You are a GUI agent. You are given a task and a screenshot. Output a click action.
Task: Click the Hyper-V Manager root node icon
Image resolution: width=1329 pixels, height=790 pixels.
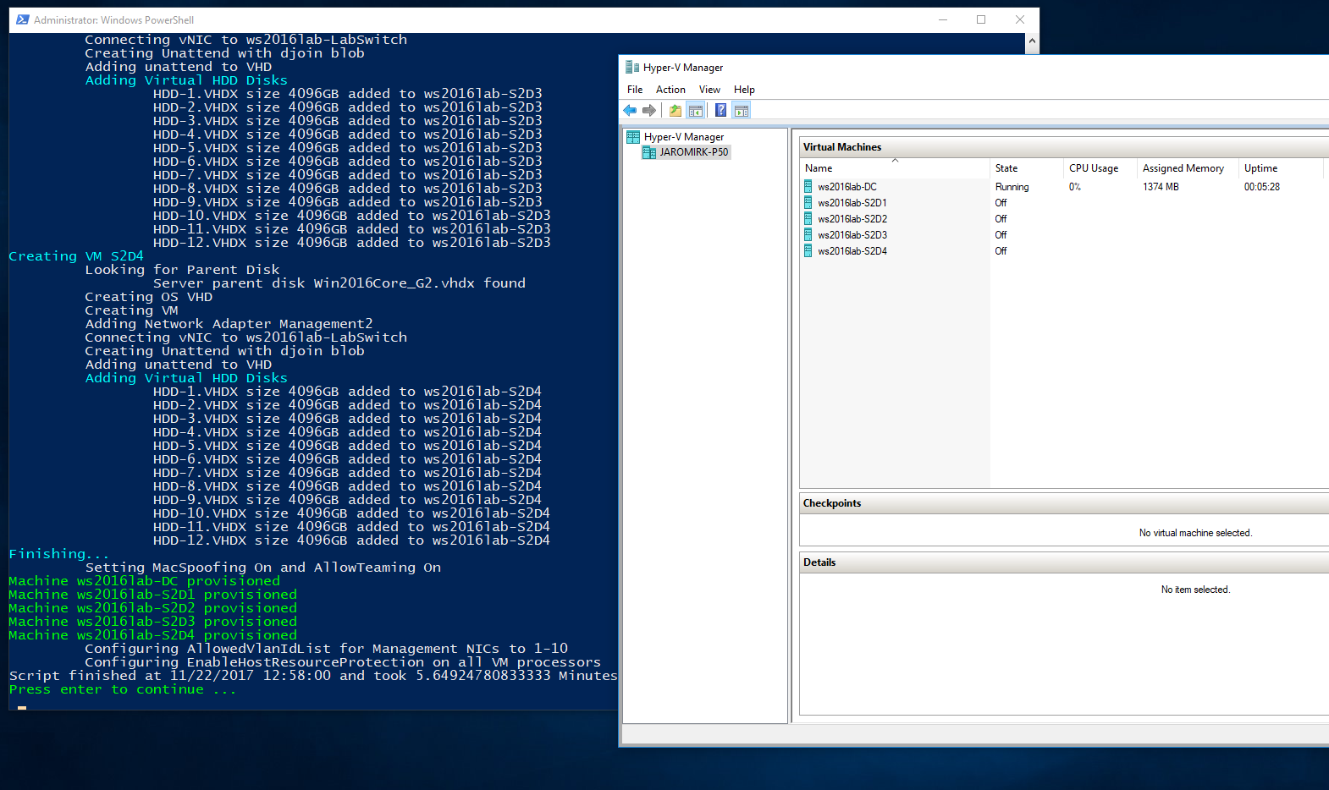pyautogui.click(x=633, y=137)
